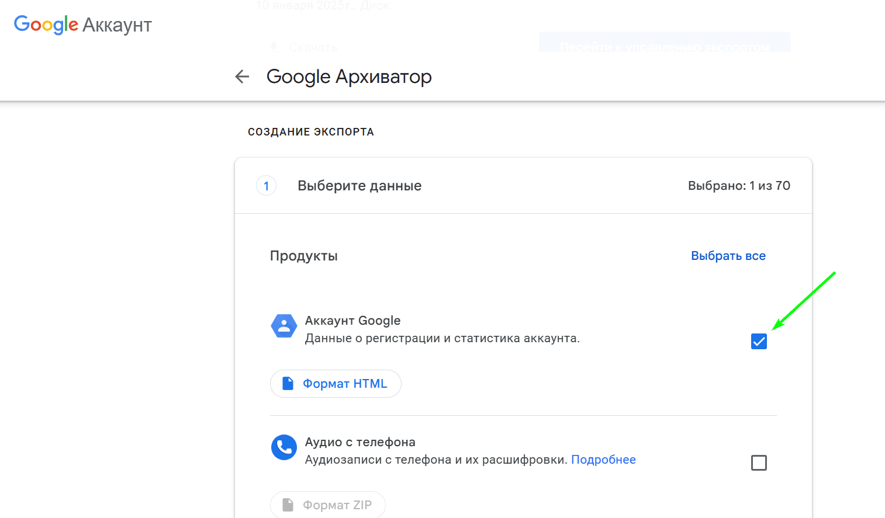Image resolution: width=885 pixels, height=518 pixels.
Task: Collapse the Выберите данные step header
Action: coord(523,186)
